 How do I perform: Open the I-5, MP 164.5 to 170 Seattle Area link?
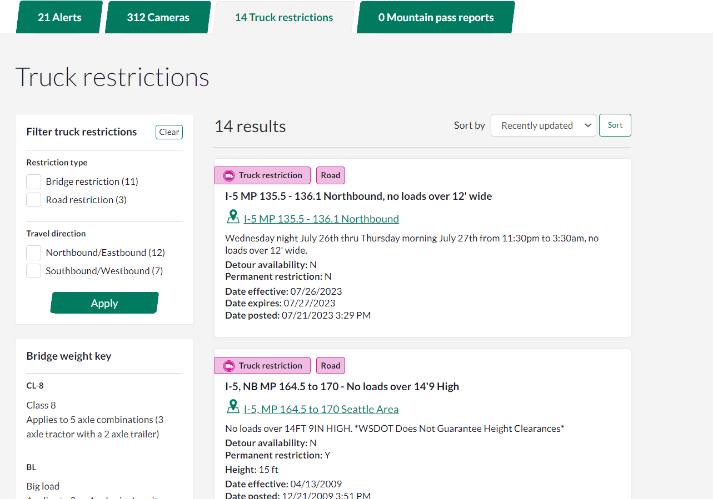(x=321, y=410)
